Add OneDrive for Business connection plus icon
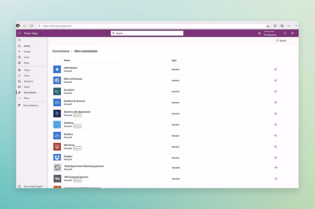 (276, 103)
